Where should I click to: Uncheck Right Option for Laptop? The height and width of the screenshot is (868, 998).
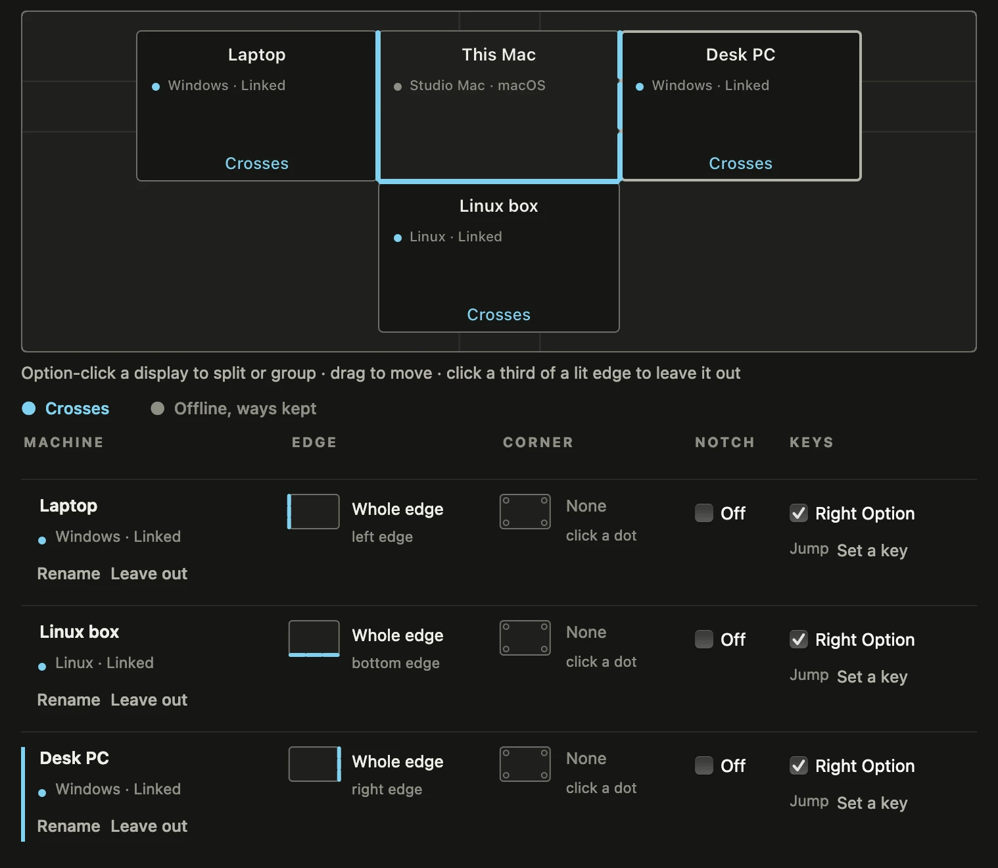coord(799,513)
